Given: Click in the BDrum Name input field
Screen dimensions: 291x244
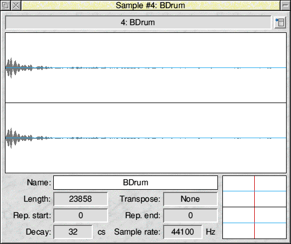Looking at the screenshot, I should [136, 183].
